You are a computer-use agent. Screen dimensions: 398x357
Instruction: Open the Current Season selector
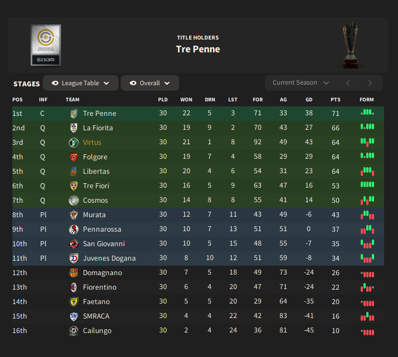tap(301, 83)
